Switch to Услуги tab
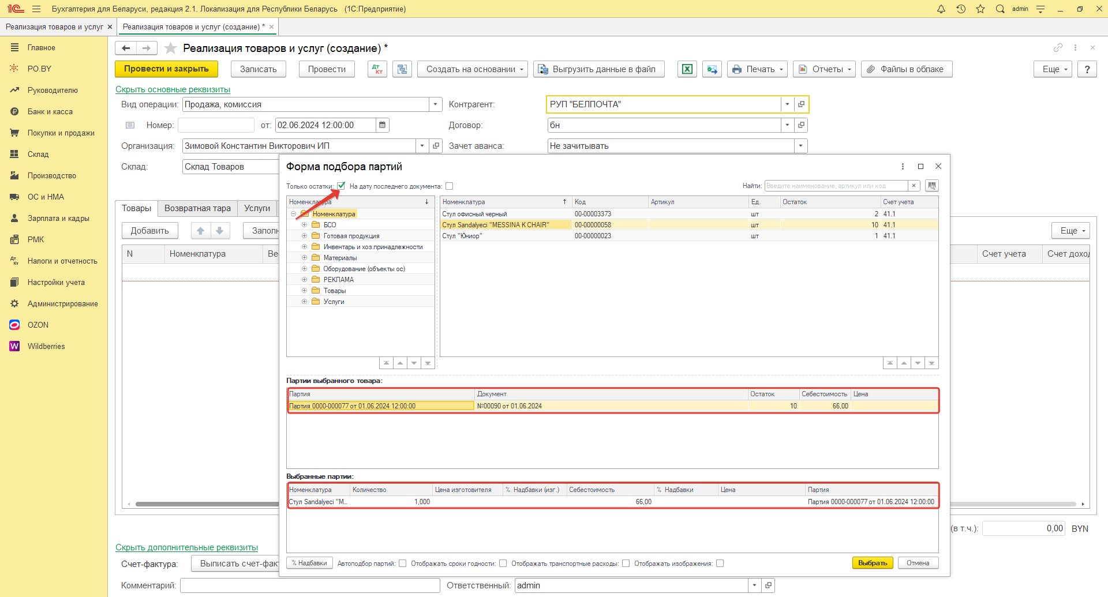Viewport: 1108px width, 597px height. pos(257,208)
